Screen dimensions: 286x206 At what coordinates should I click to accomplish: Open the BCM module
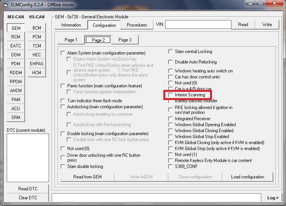37,28
